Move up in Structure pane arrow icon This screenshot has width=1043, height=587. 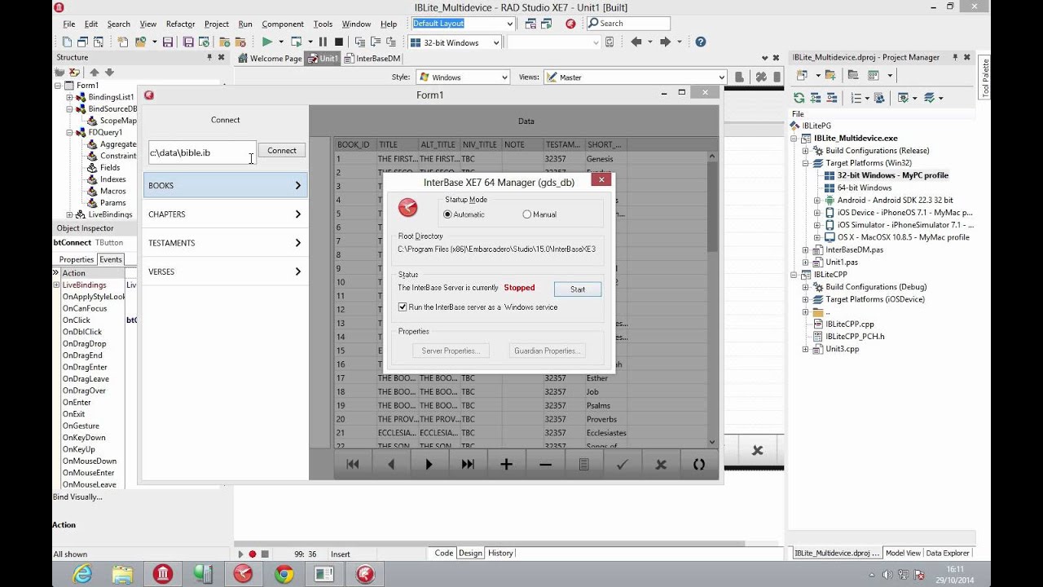pyautogui.click(x=95, y=73)
